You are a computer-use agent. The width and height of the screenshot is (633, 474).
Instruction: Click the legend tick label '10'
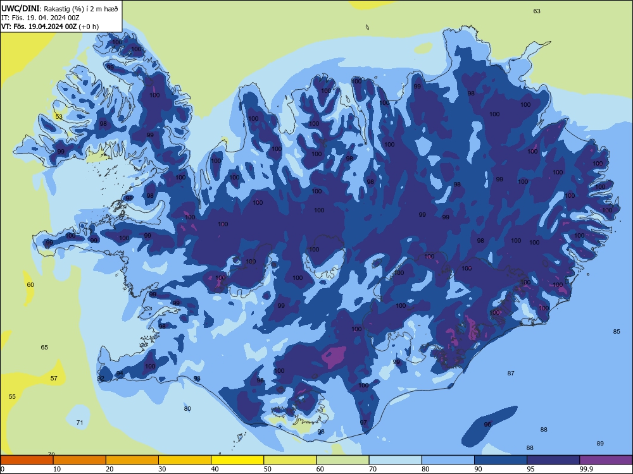click(x=57, y=469)
